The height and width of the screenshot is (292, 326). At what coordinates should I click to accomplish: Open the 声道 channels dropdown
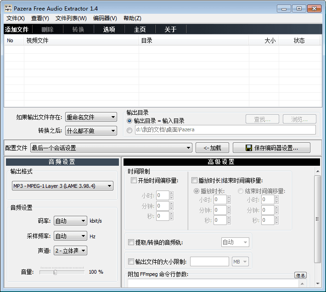click(x=70, y=251)
